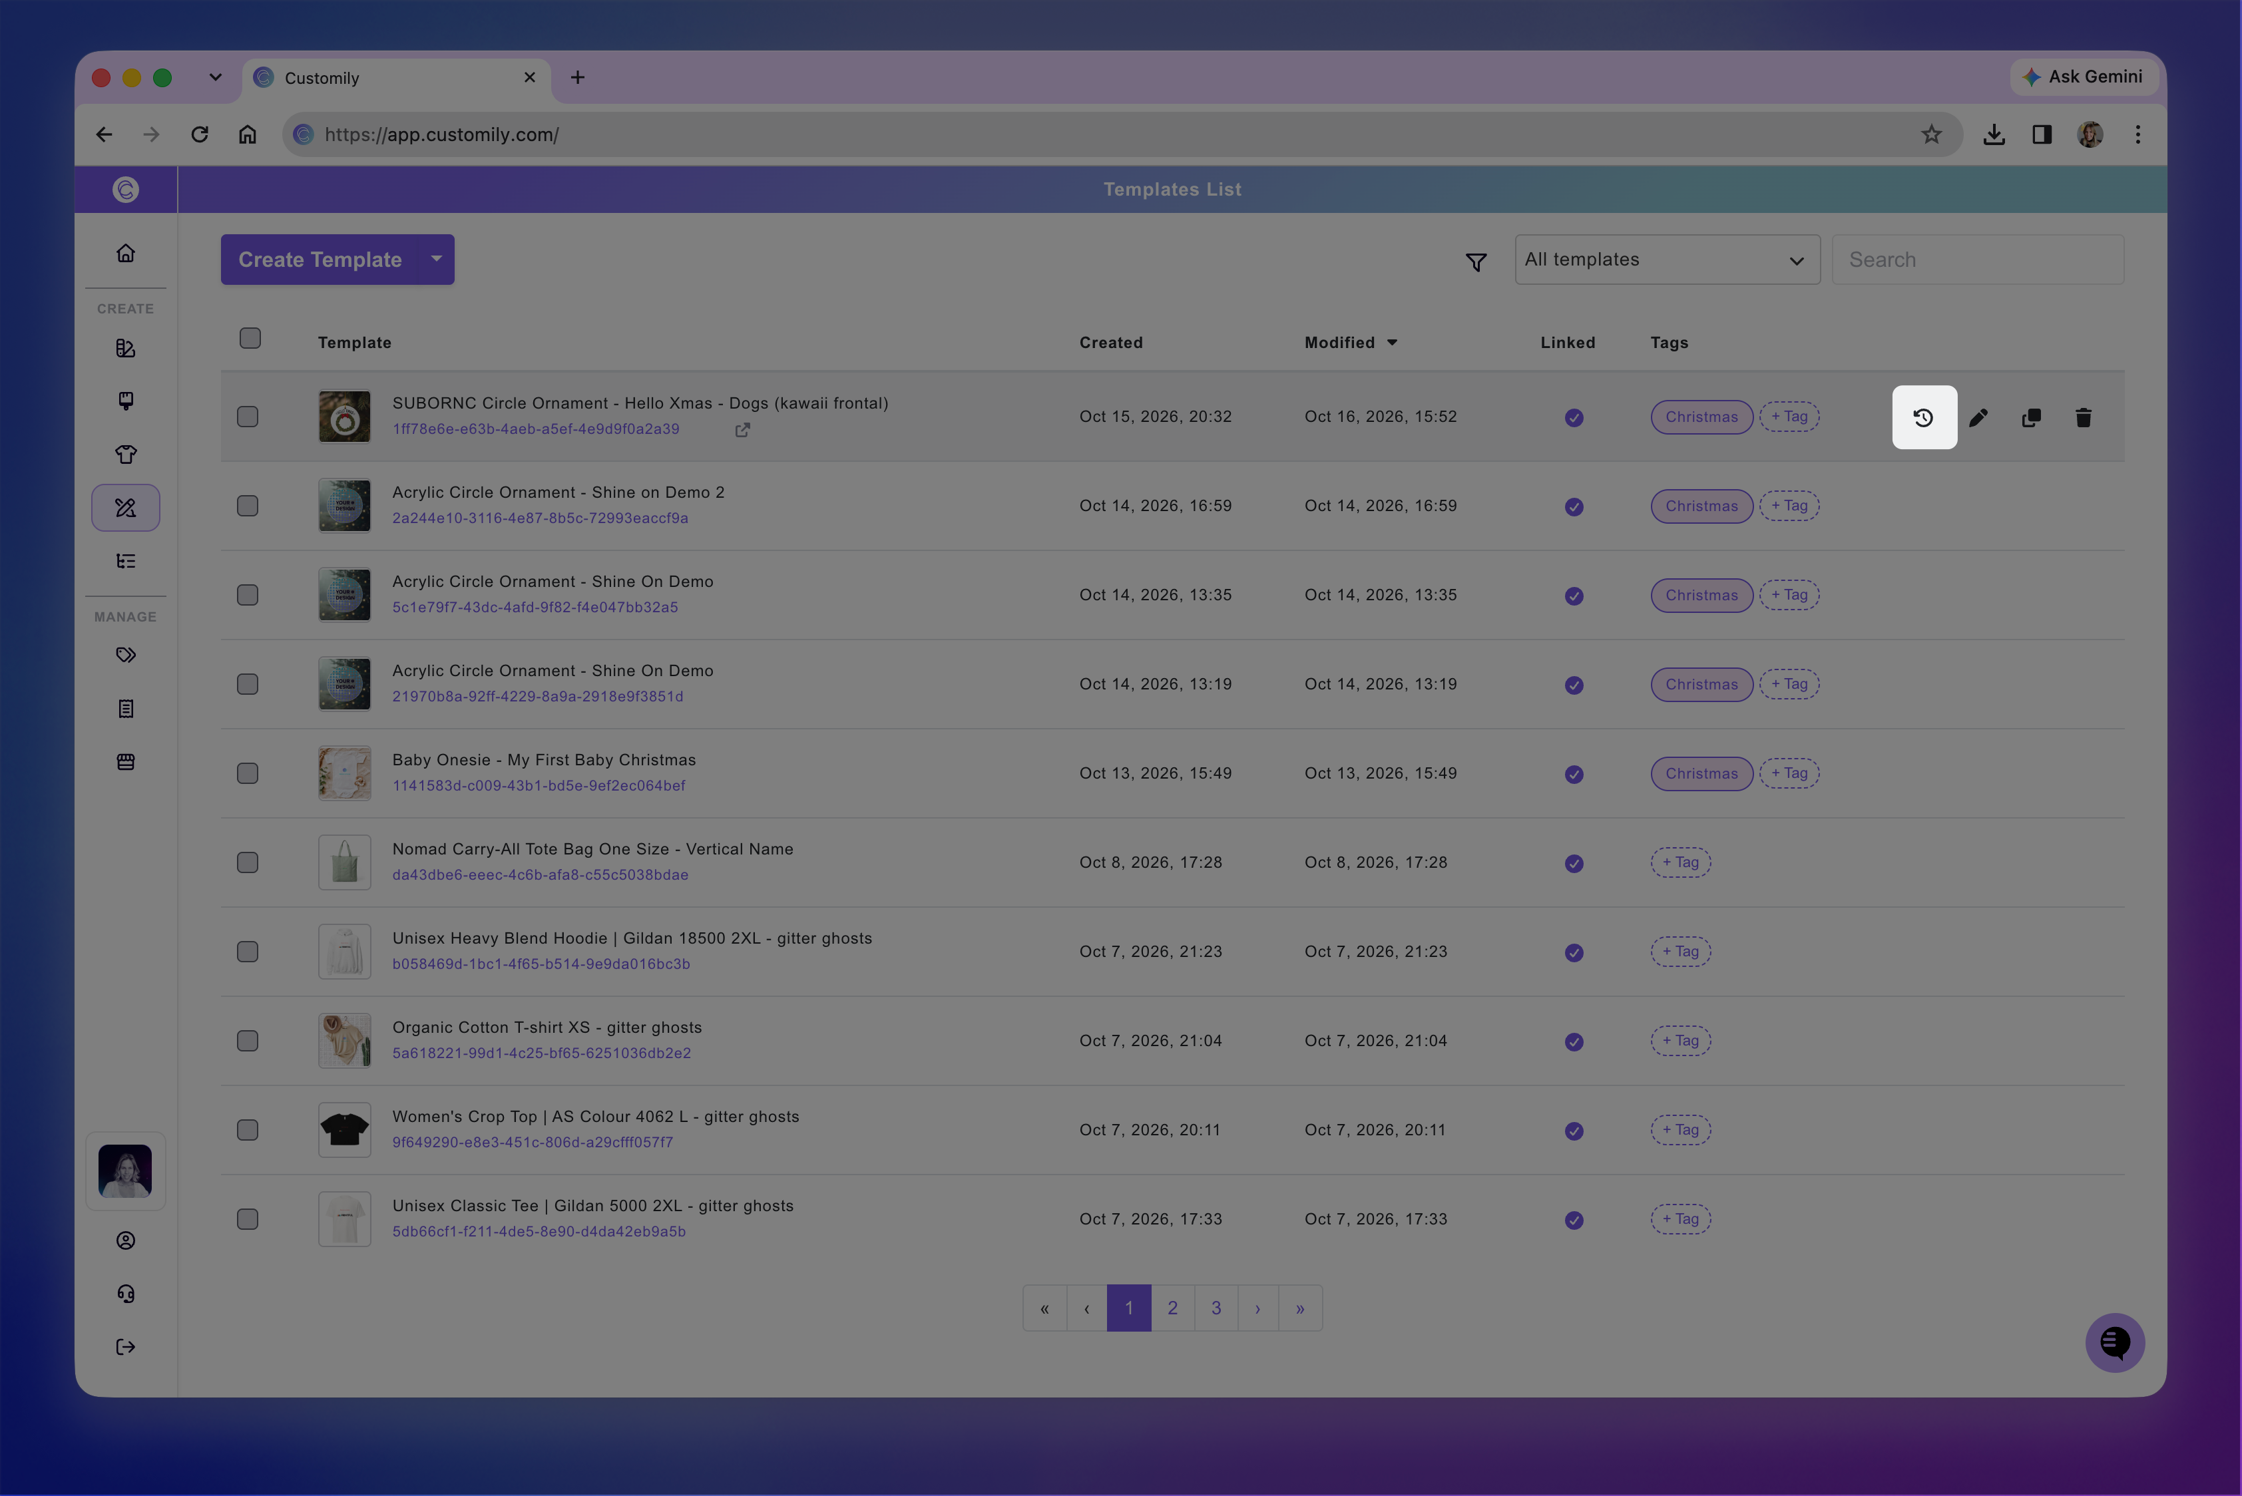Viewport: 2242px width, 1496px height.
Task: Open the tags icon under Manage
Action: 126,655
